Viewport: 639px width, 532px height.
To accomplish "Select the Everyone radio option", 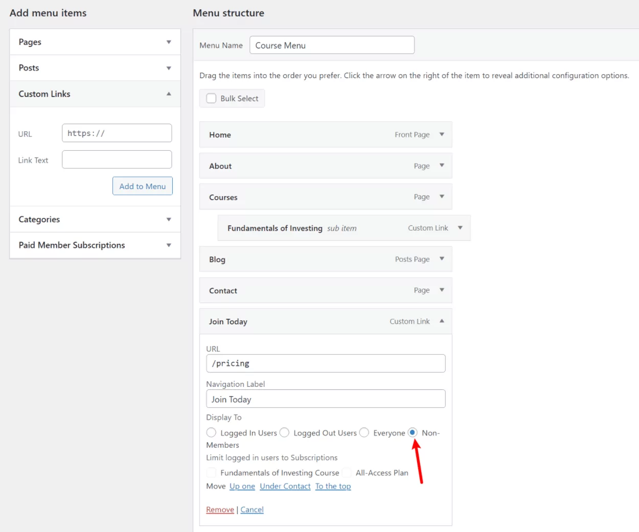I will click(x=364, y=432).
